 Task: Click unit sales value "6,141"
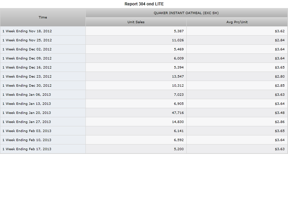tap(179, 131)
